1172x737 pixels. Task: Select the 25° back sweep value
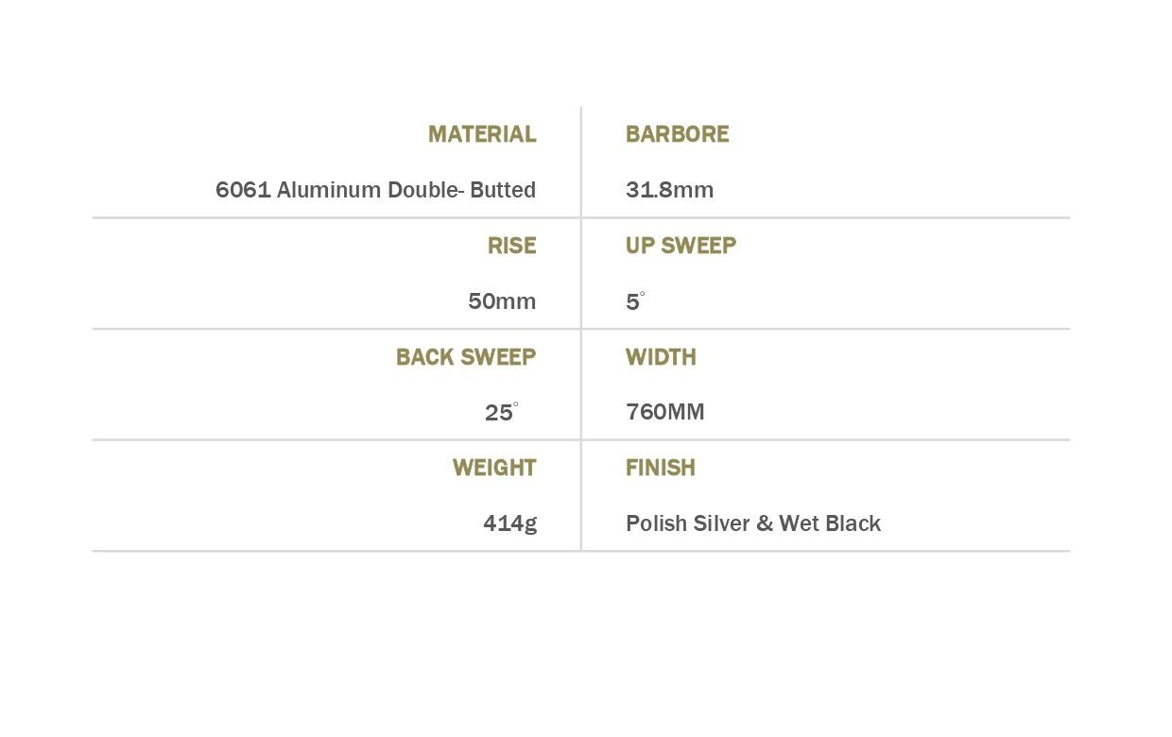[501, 412]
